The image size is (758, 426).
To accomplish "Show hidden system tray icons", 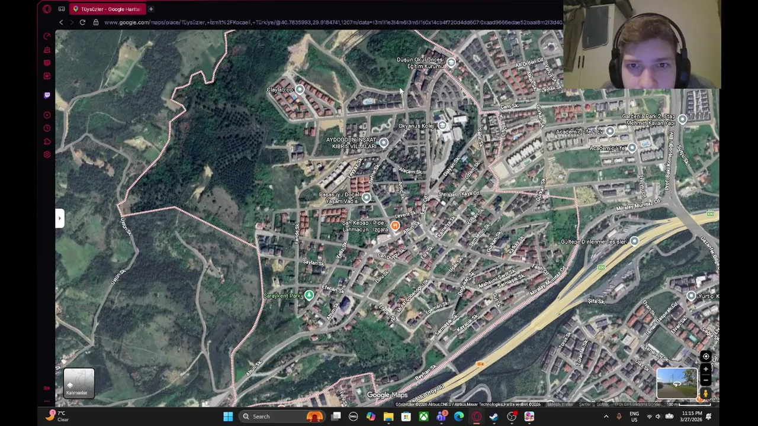I will pyautogui.click(x=606, y=417).
